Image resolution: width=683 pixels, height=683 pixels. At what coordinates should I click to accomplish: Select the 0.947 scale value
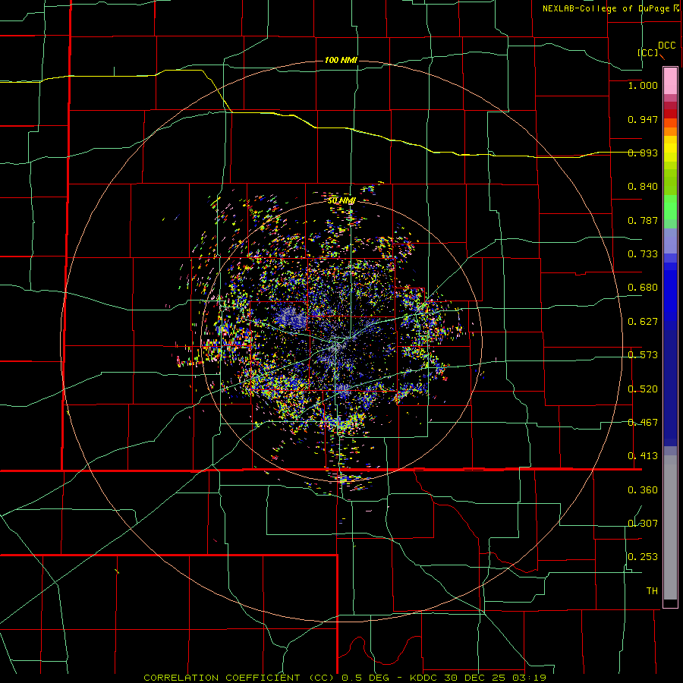coord(643,119)
